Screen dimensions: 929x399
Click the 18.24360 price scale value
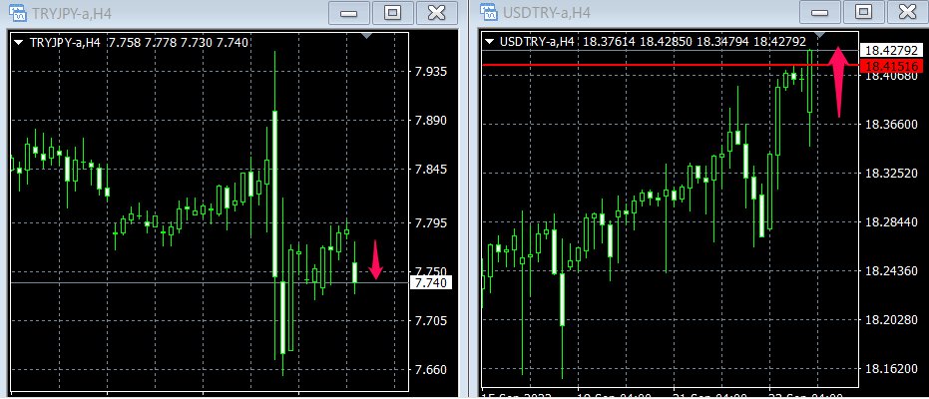click(x=892, y=271)
